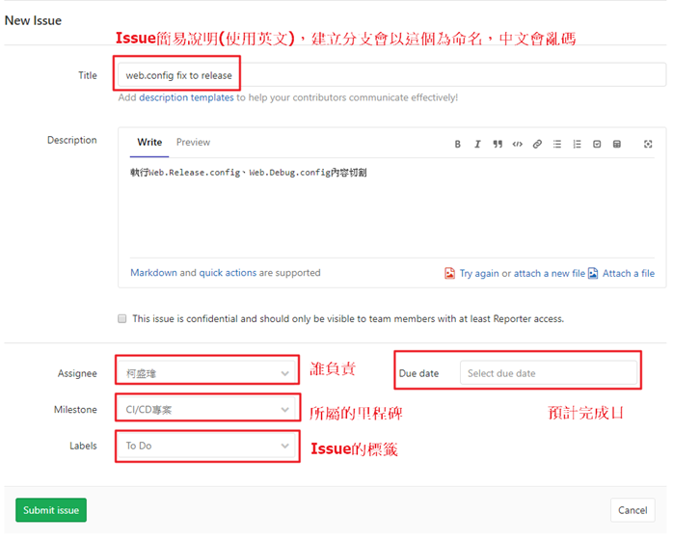Select the Write tab
The image size is (673, 542).
click(149, 142)
